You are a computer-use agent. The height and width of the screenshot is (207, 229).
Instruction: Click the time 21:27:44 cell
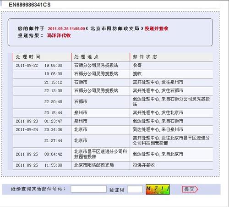53,140
